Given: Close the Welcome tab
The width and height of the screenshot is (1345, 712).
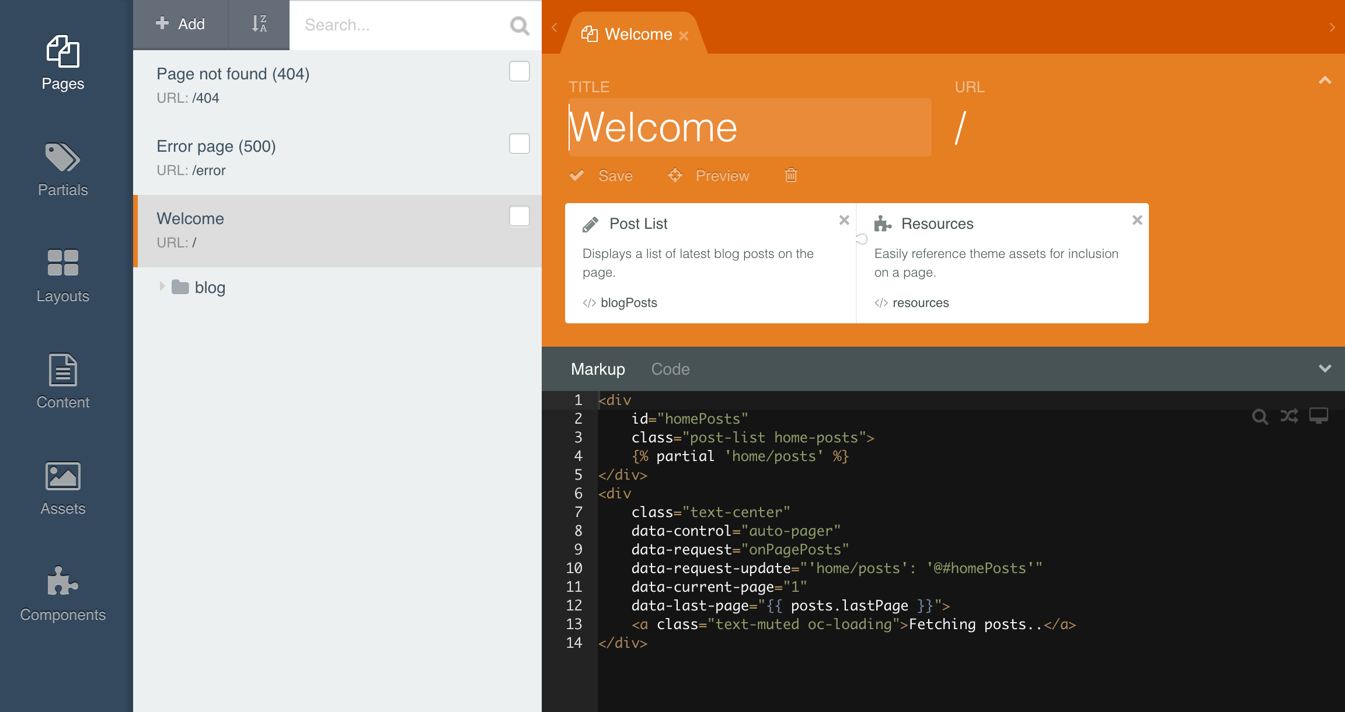Looking at the screenshot, I should [x=684, y=36].
